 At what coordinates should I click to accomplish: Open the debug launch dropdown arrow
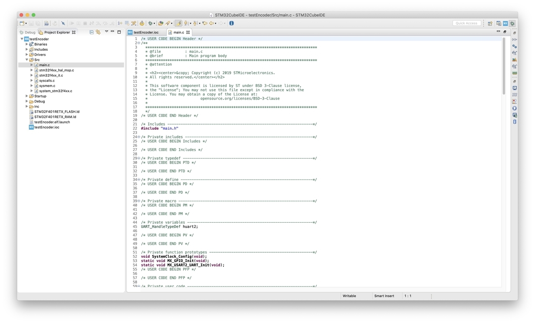point(154,23)
